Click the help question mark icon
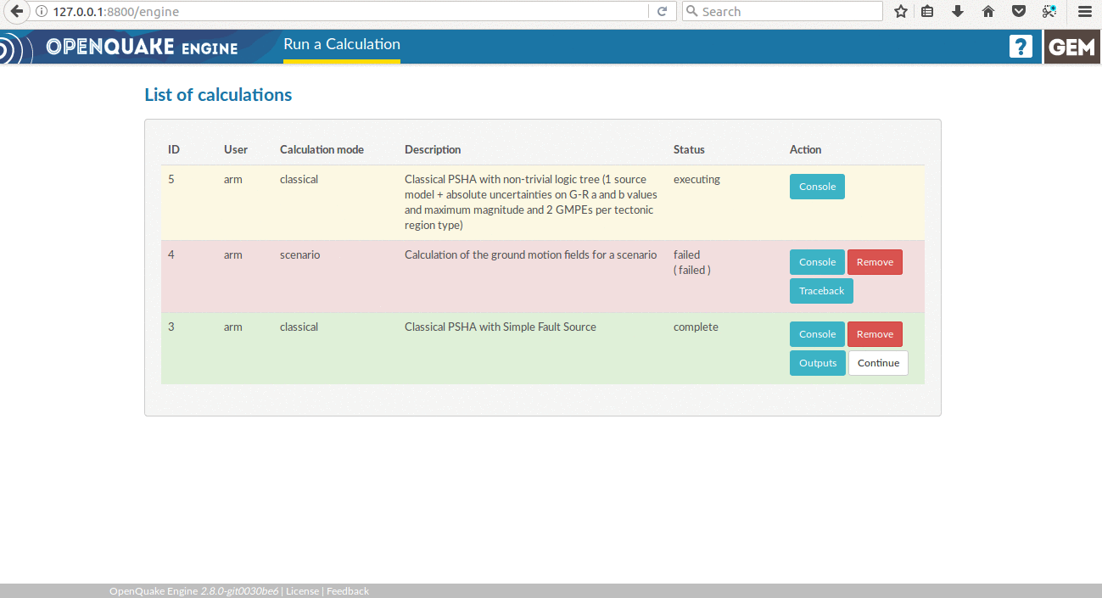 [1021, 47]
